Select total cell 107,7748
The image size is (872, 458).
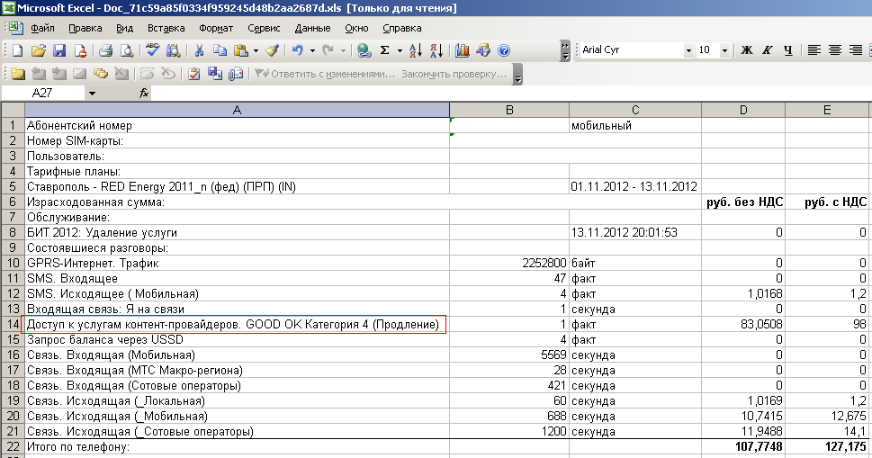743,447
